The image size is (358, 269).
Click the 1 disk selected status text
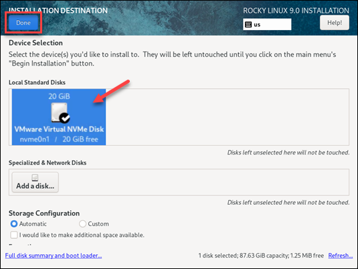tap(261, 256)
